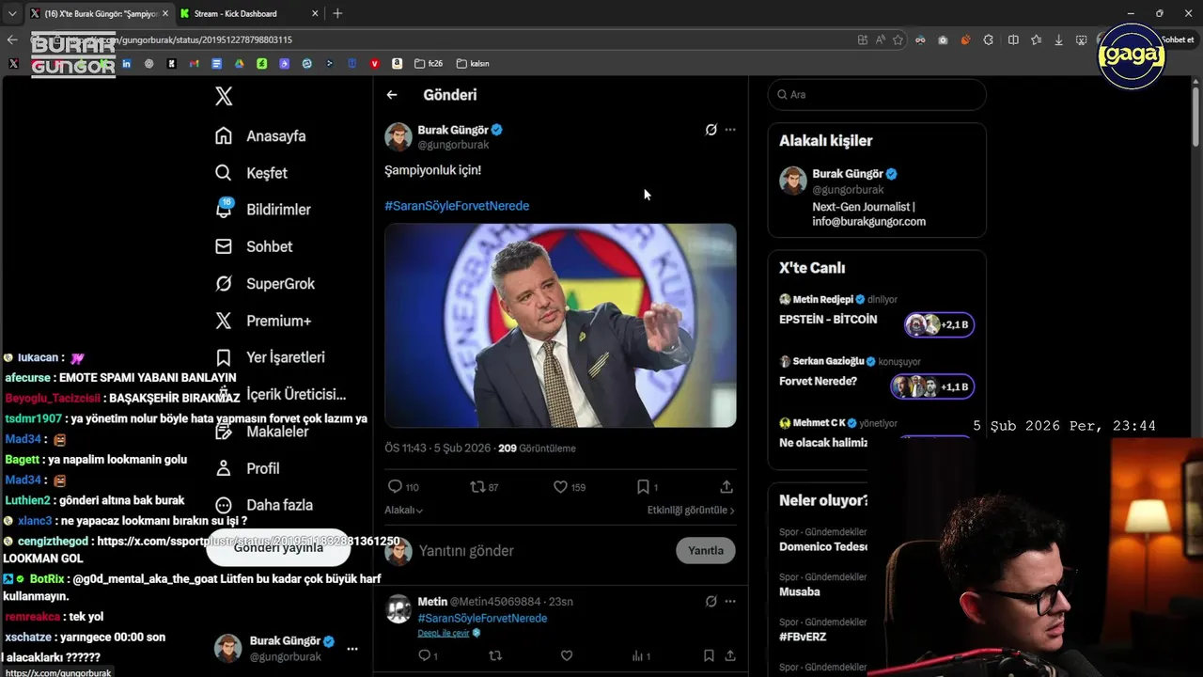Expand the Alakalı sort dropdown
1203x677 pixels.
coord(403,510)
